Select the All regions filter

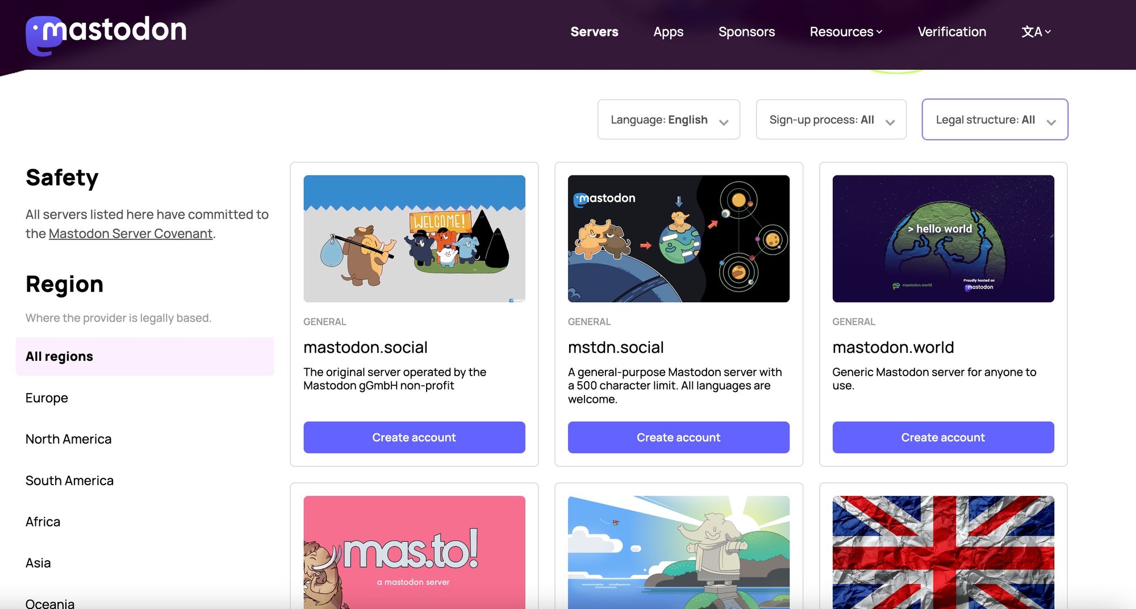[x=145, y=356]
